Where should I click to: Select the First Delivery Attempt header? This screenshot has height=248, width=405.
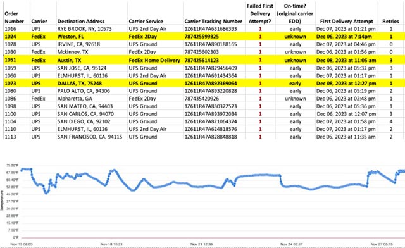coord(346,21)
